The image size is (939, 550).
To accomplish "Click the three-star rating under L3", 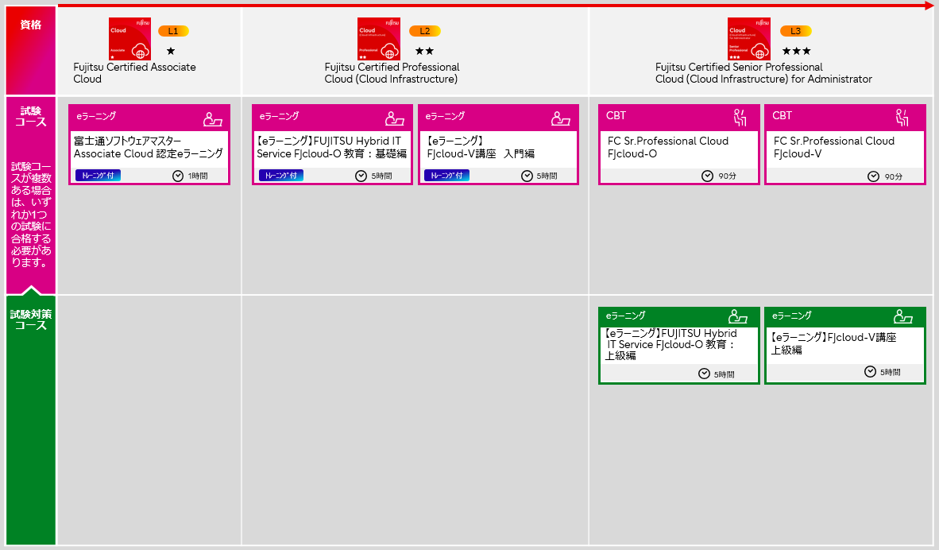I will pyautogui.click(x=797, y=51).
